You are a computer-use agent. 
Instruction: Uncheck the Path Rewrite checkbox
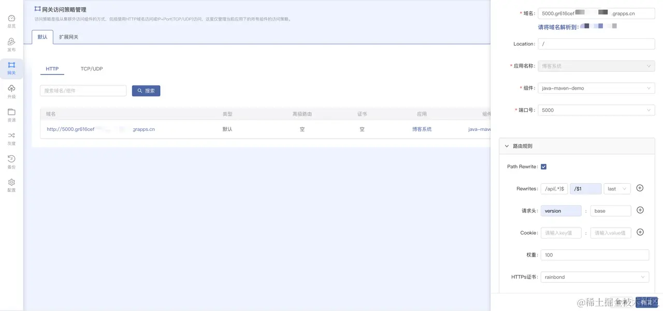coord(543,167)
